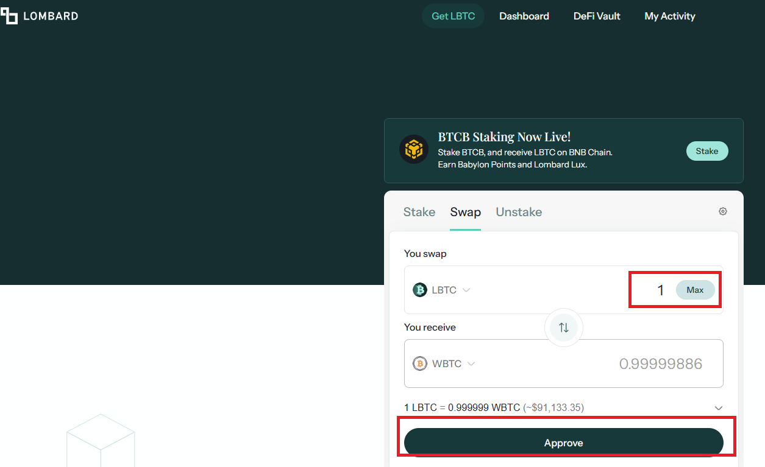The height and width of the screenshot is (467, 765).
Task: Click 'Earn Babylon Points and Lombard Lux' text
Action: [513, 164]
